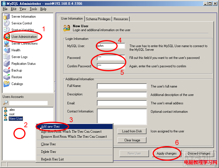Click the Server Connections network icon
219x168 pixels.
(x=6, y=43)
